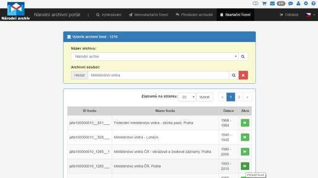318x178 pixels.
Task: Select ID jafa100000010_1285___
Action: (x=89, y=166)
